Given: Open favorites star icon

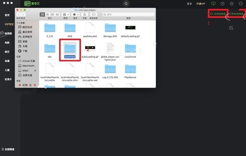Looking at the screenshot, I should [x=231, y=3].
